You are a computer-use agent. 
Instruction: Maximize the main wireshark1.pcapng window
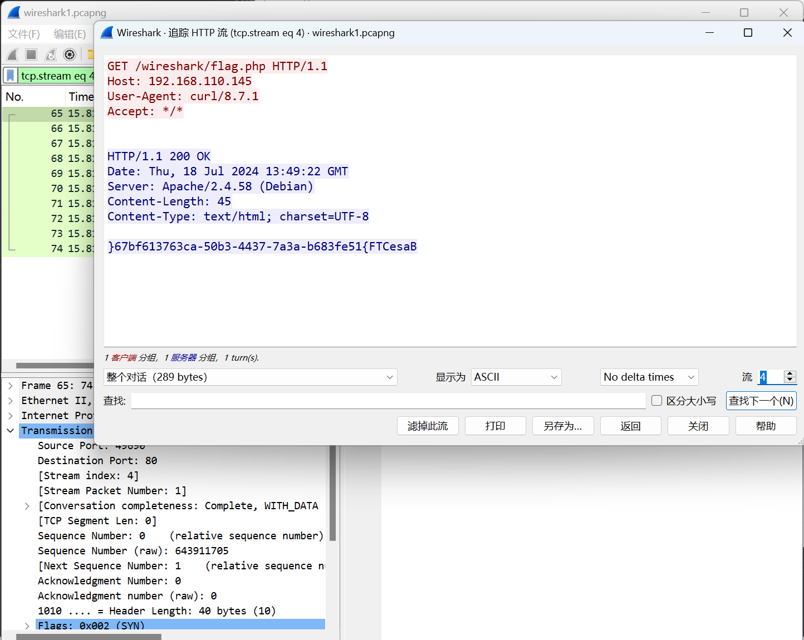point(744,12)
